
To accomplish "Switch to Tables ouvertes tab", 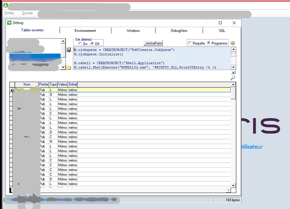I will coord(32,30).
